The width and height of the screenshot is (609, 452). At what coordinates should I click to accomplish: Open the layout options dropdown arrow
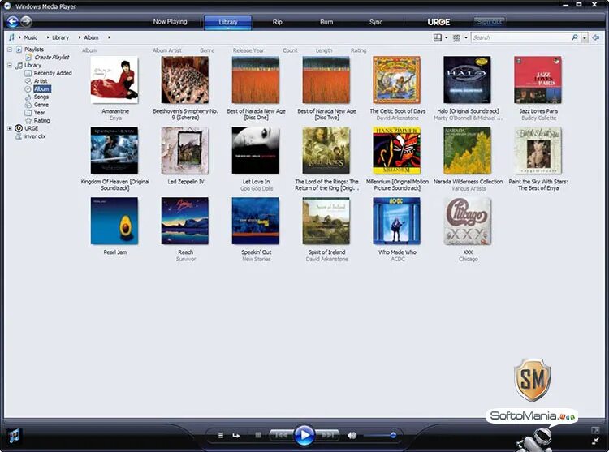(447, 37)
